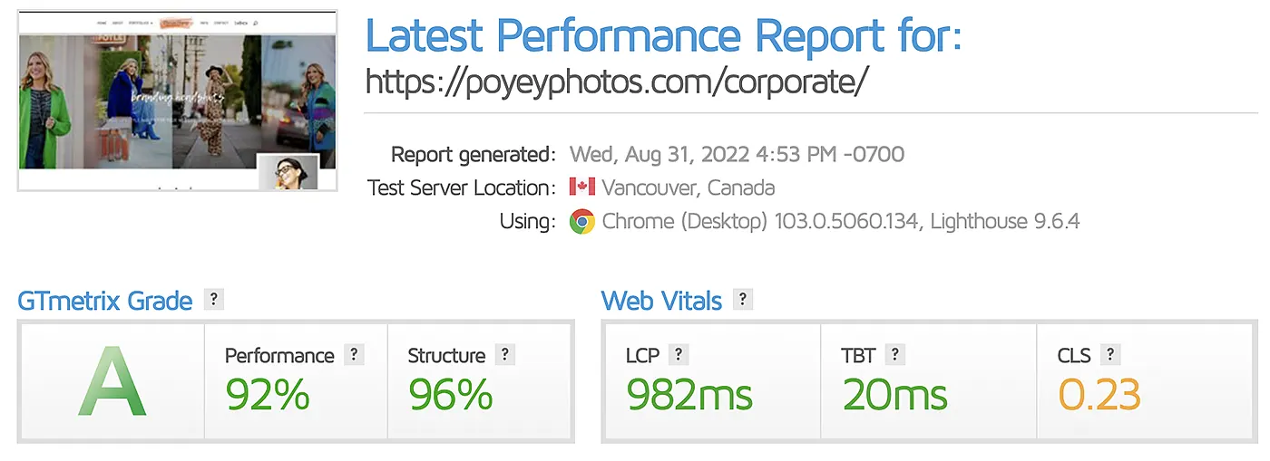Open the Web Vitals help icon
Image resolution: width=1270 pixels, height=461 pixels.
tap(743, 300)
